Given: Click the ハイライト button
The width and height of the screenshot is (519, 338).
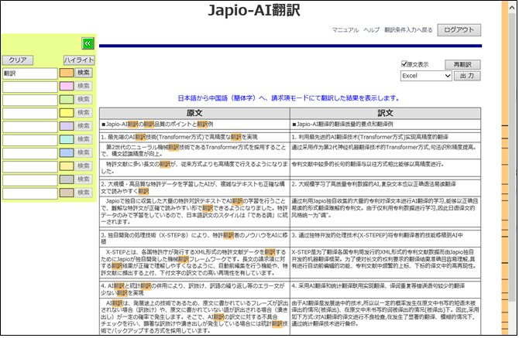Looking at the screenshot, I should point(79,60).
